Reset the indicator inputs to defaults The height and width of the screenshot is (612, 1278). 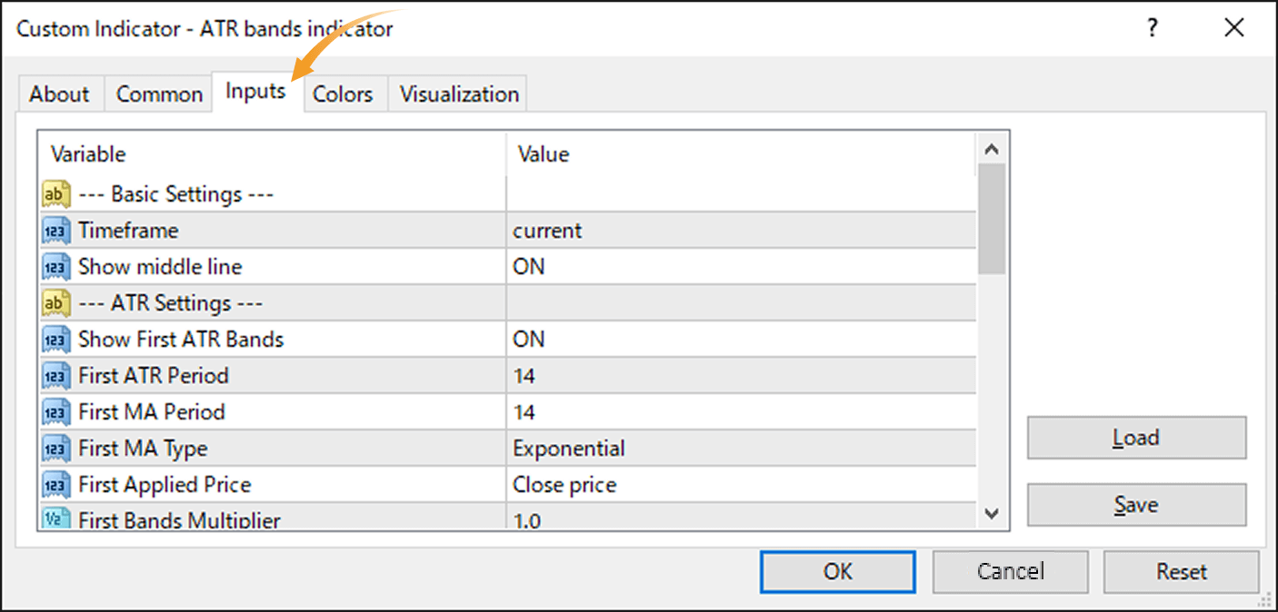tap(1181, 571)
